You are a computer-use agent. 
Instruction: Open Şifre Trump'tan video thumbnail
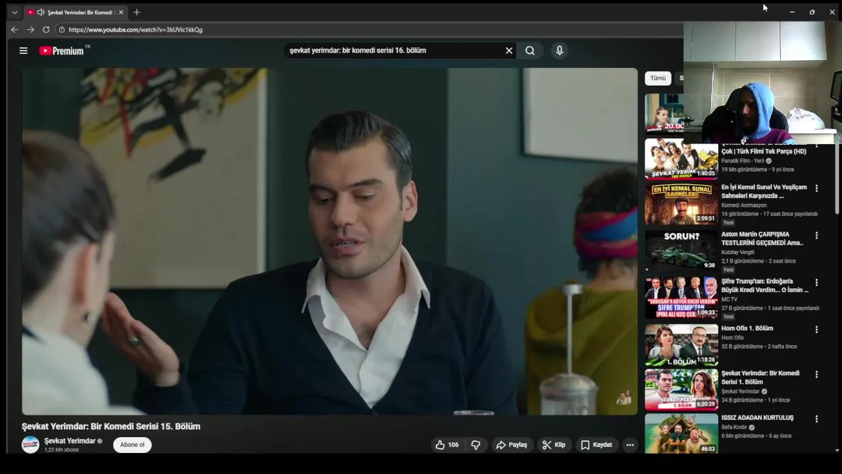click(x=681, y=298)
